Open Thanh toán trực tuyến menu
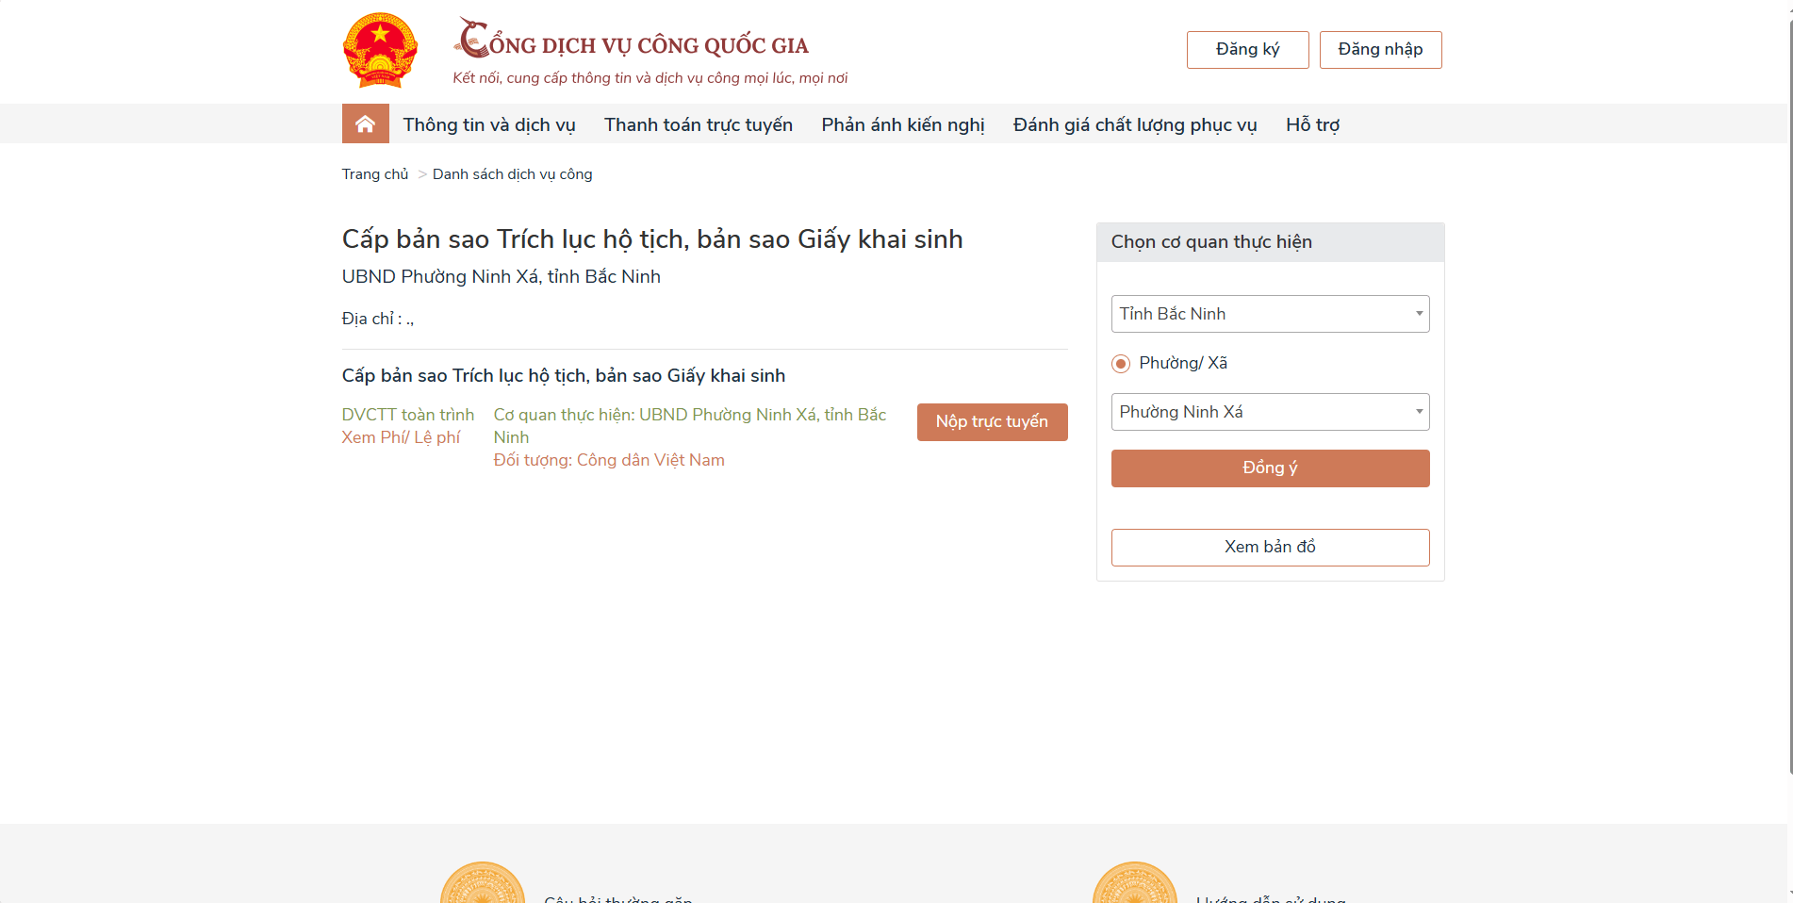The width and height of the screenshot is (1793, 903). coord(699,125)
